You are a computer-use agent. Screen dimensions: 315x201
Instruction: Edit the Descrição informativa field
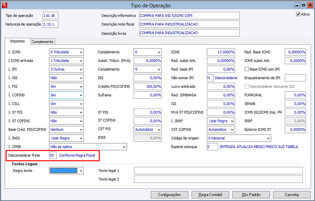tap(189, 16)
